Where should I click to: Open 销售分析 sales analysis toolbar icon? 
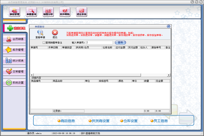tap(48, 12)
